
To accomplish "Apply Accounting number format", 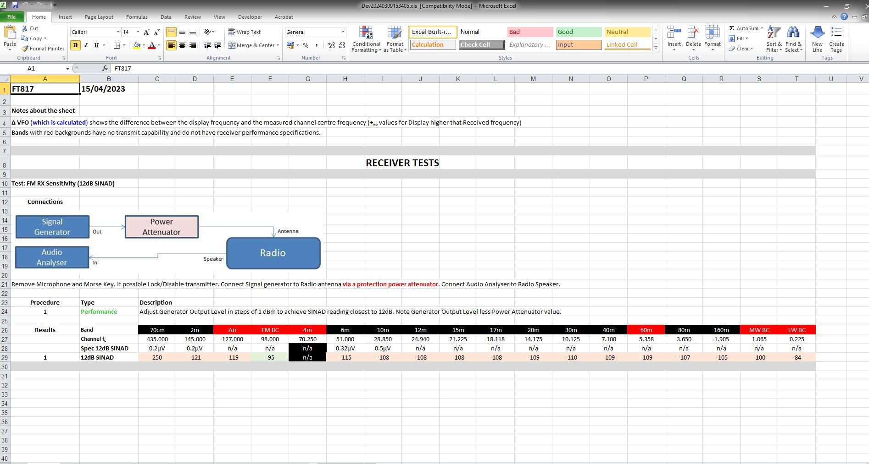I will (x=290, y=45).
